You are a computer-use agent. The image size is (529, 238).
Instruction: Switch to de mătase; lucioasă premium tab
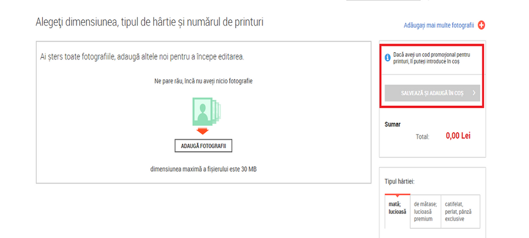[426, 212]
